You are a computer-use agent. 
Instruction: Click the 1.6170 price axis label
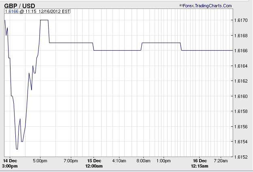coord(241,20)
